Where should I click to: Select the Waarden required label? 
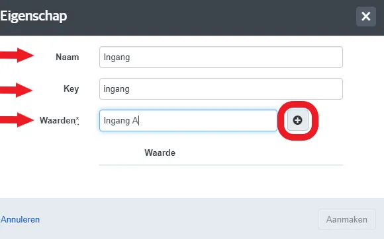60,120
